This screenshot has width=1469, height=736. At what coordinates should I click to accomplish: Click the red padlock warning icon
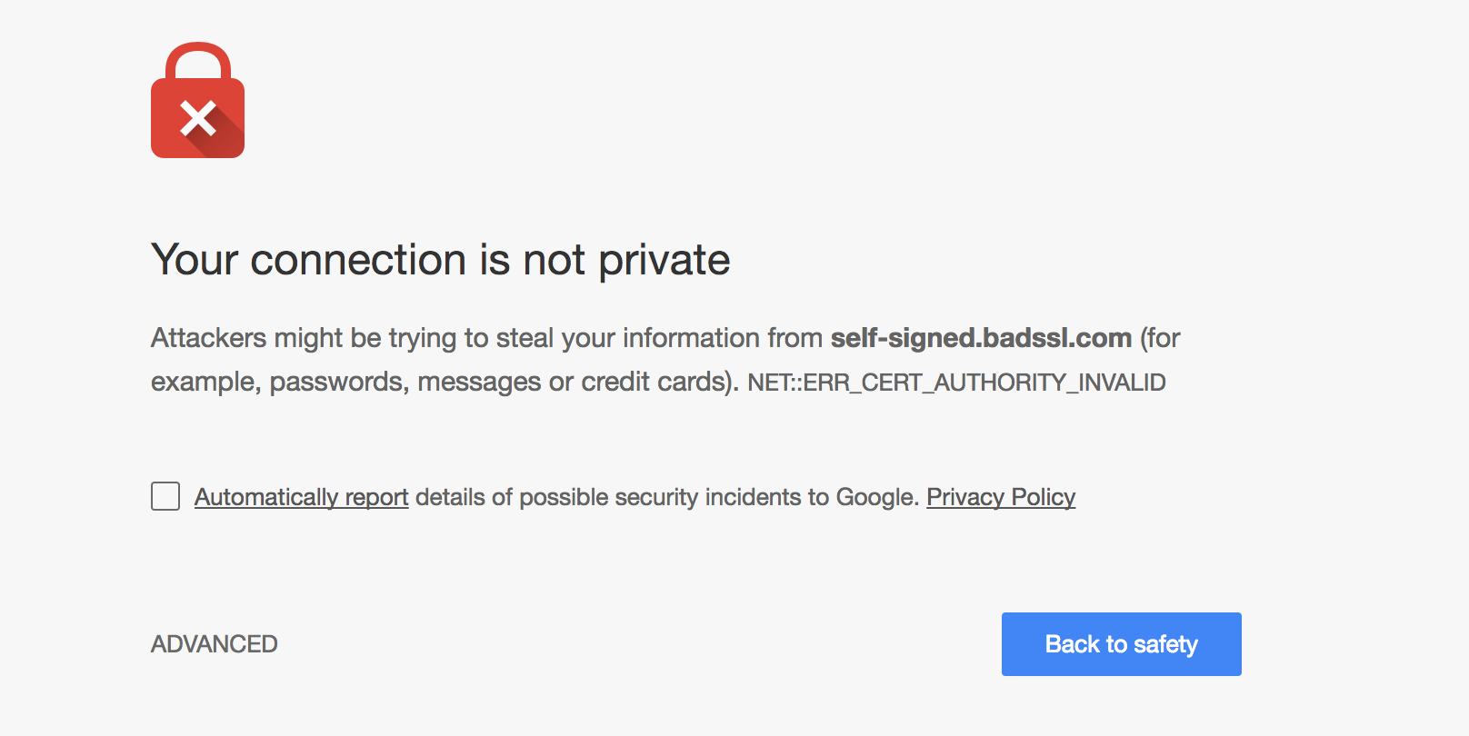coord(197,100)
